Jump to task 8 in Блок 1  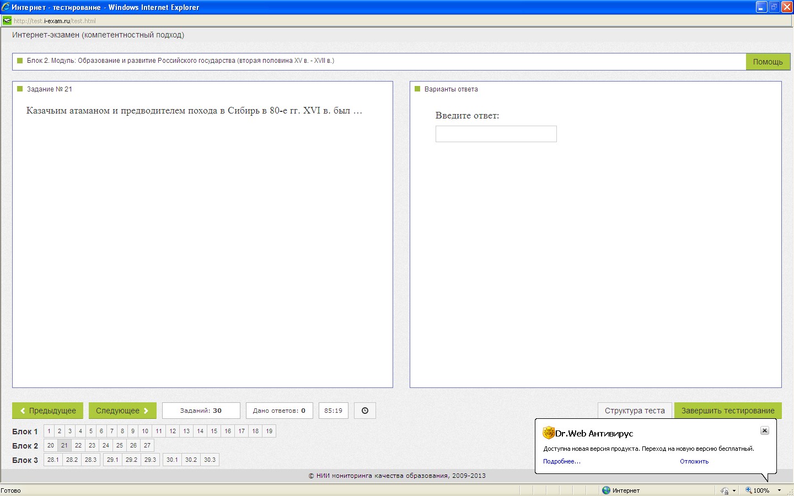pos(122,431)
